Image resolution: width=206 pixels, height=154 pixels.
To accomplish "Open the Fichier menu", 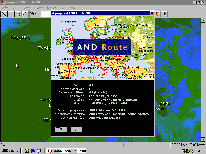I will click(x=5, y=7).
